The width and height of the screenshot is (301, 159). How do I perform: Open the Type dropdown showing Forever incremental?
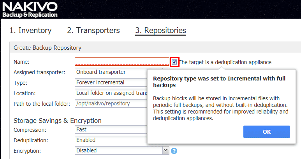[111, 82]
